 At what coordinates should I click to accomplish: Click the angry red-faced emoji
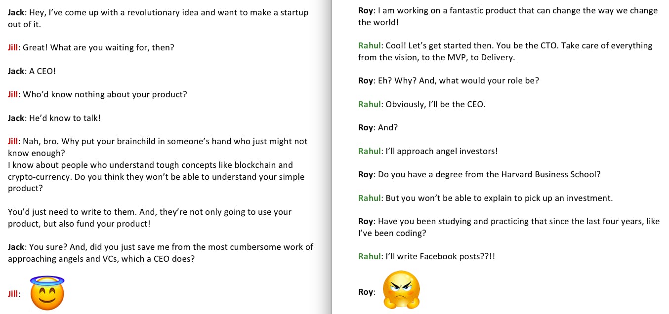401,290
